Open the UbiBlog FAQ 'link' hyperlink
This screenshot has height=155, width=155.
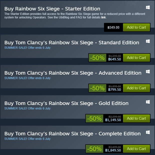(x=103, y=17)
